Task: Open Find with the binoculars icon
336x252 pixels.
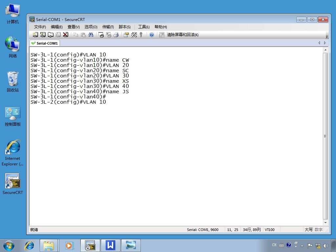Action: pyautogui.click(x=91, y=35)
